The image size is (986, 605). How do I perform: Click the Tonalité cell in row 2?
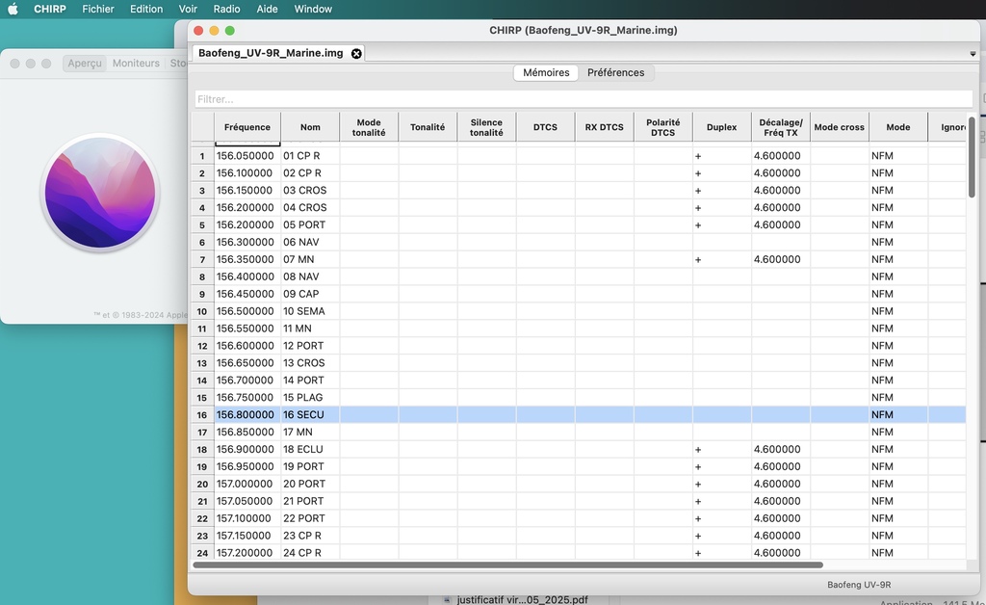coord(428,173)
